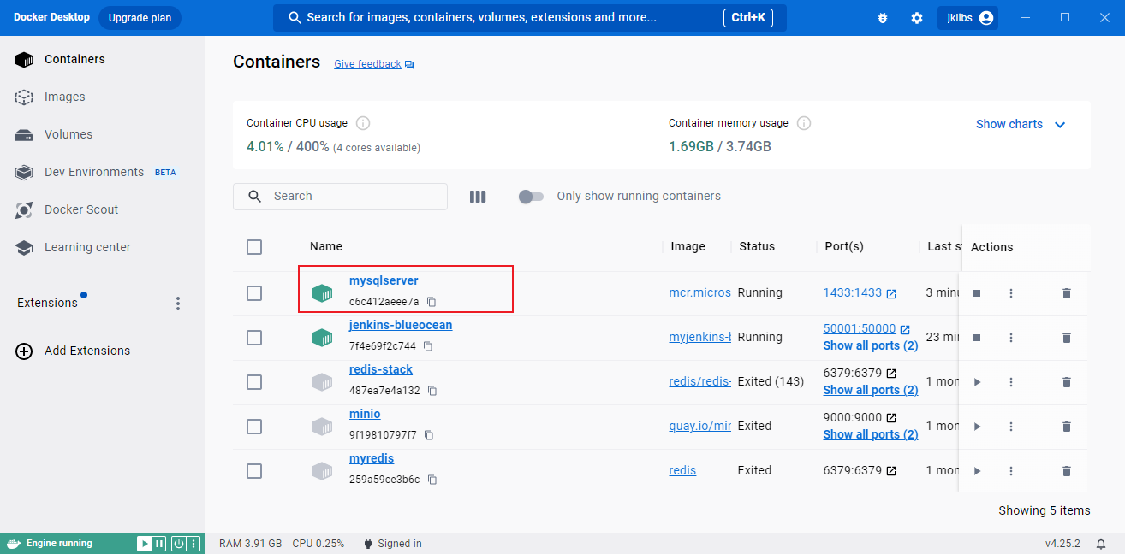Viewport: 1125px width, 554px height.
Task: Focus the global search bar at top
Action: [x=530, y=18]
